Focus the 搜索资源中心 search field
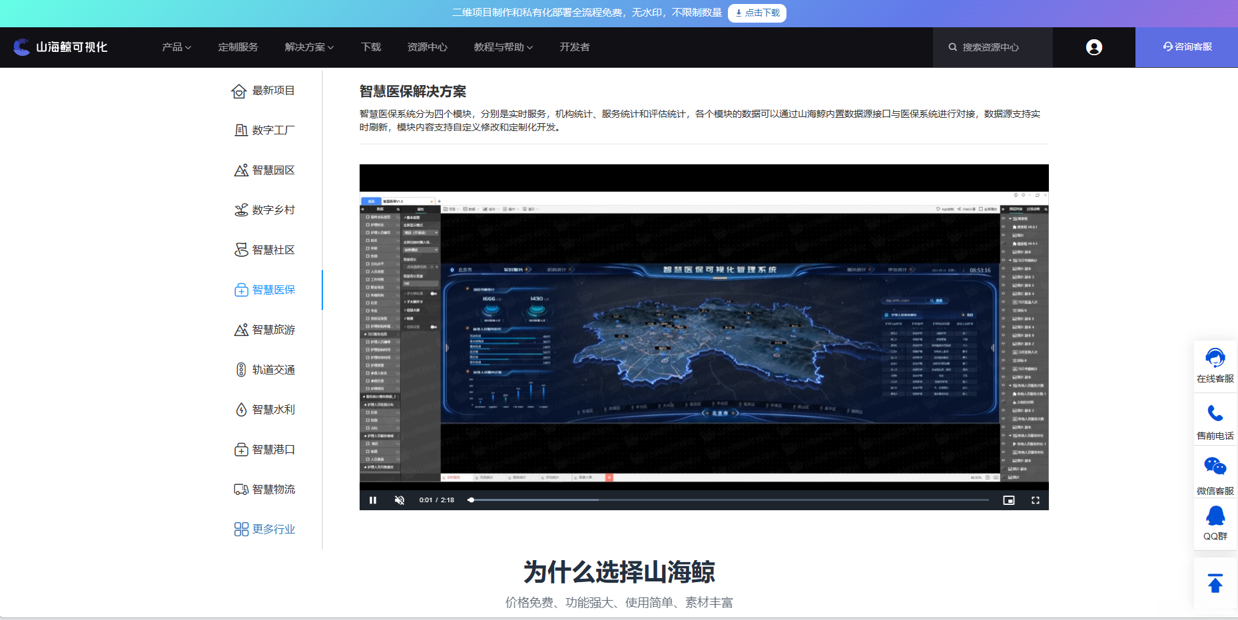1238x620 pixels. tap(993, 47)
